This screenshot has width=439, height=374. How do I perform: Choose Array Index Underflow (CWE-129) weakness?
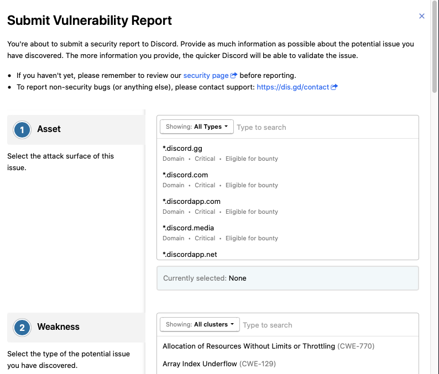288,364
